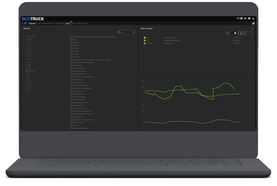Select the VIS module radio button
The image size is (277, 186).
(x=27, y=91)
